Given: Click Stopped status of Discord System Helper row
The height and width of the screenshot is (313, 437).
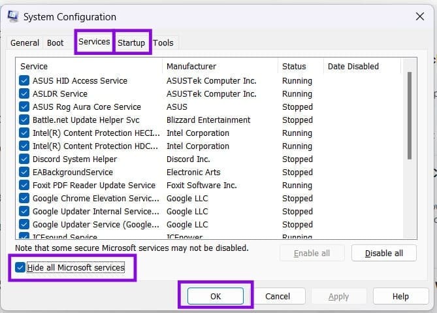Looking at the screenshot, I should coord(297,159).
